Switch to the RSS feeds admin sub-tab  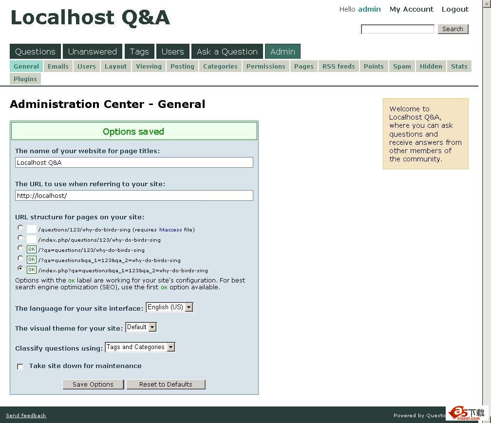tap(339, 66)
